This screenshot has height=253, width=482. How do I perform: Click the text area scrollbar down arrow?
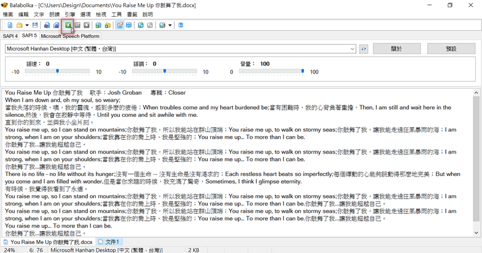tap(476, 233)
